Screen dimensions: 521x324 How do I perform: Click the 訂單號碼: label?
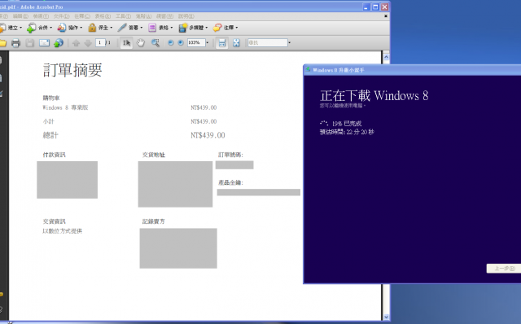230,155
